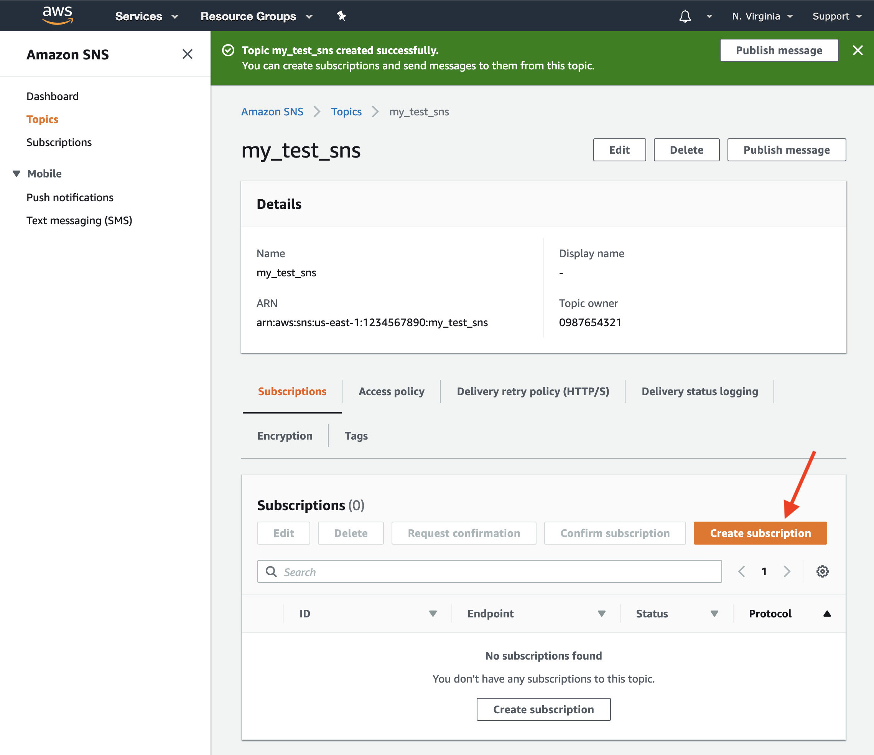Click Publish message in the green banner
Screen dimensions: 874x755
click(x=779, y=50)
